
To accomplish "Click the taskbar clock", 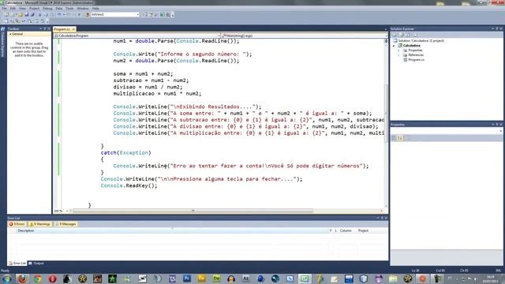I will (490, 278).
